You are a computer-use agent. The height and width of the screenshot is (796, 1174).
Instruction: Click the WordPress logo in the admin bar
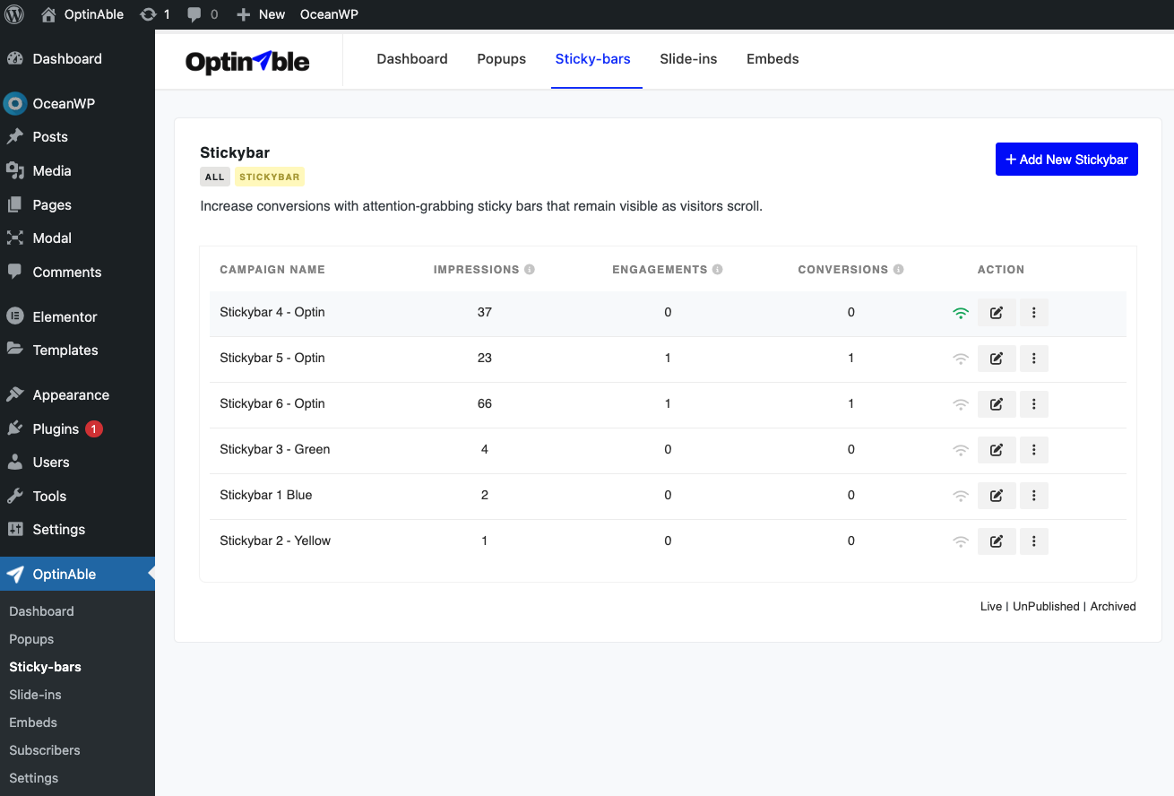coord(13,13)
